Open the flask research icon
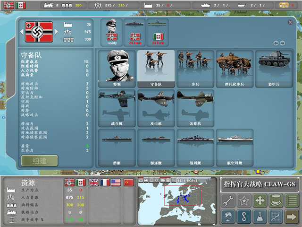The image size is (302, 227). pos(260,217)
